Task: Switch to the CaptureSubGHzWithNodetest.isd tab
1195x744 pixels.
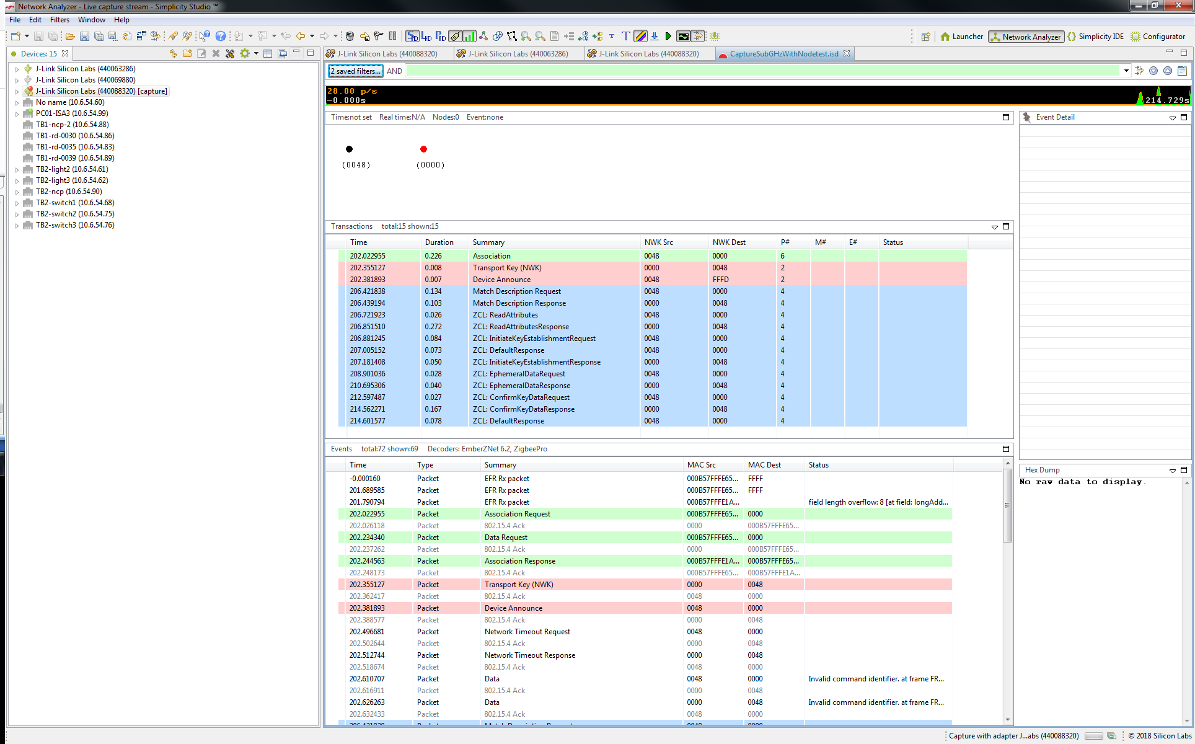Action: (783, 53)
